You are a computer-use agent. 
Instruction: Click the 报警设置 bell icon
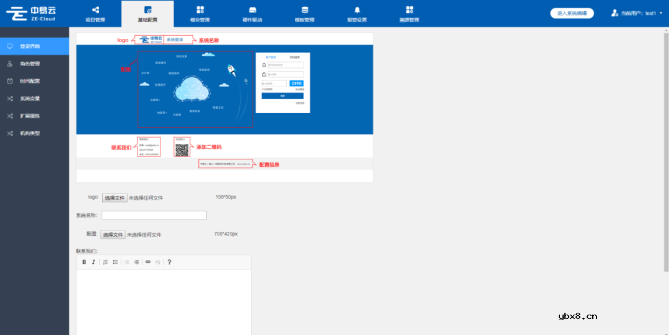357,10
